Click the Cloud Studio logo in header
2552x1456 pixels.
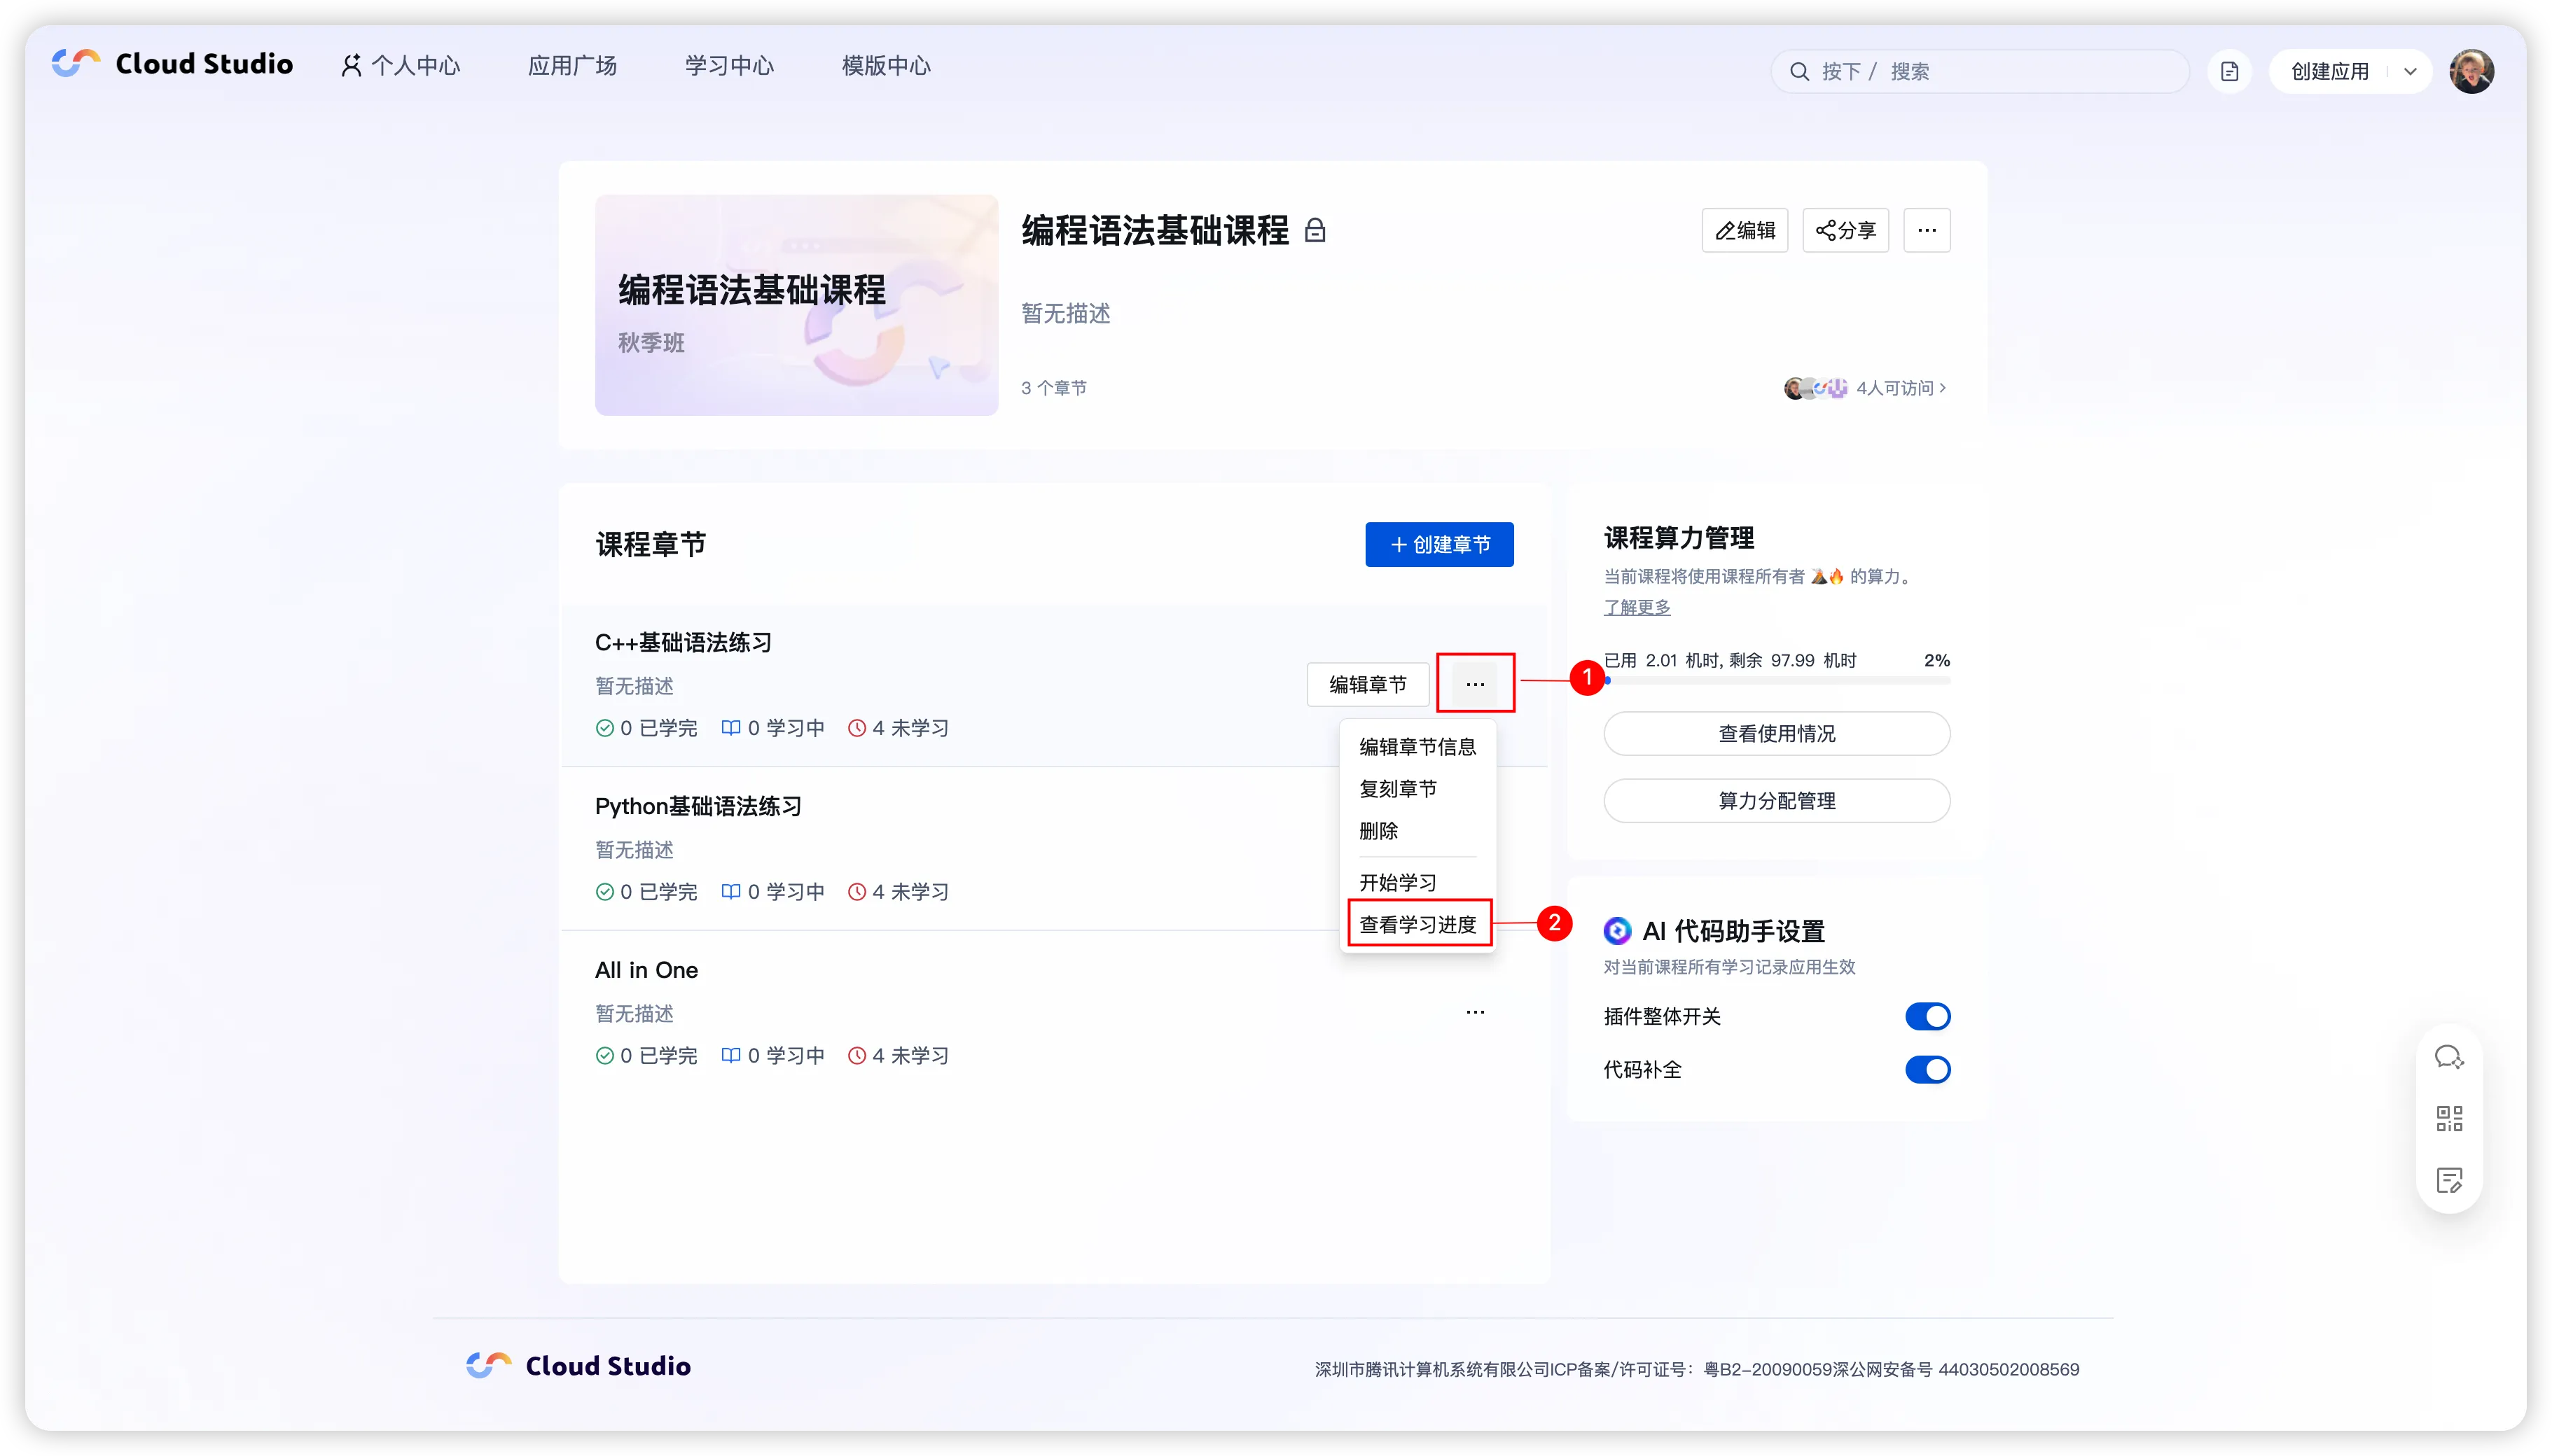pos(172,64)
